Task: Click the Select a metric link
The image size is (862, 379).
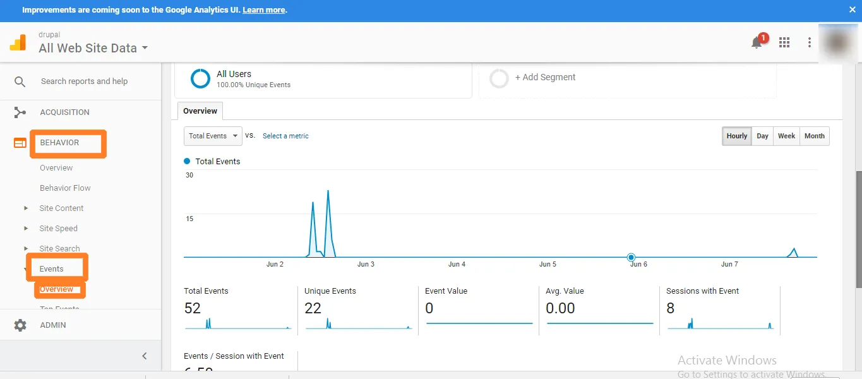Action: coord(285,136)
